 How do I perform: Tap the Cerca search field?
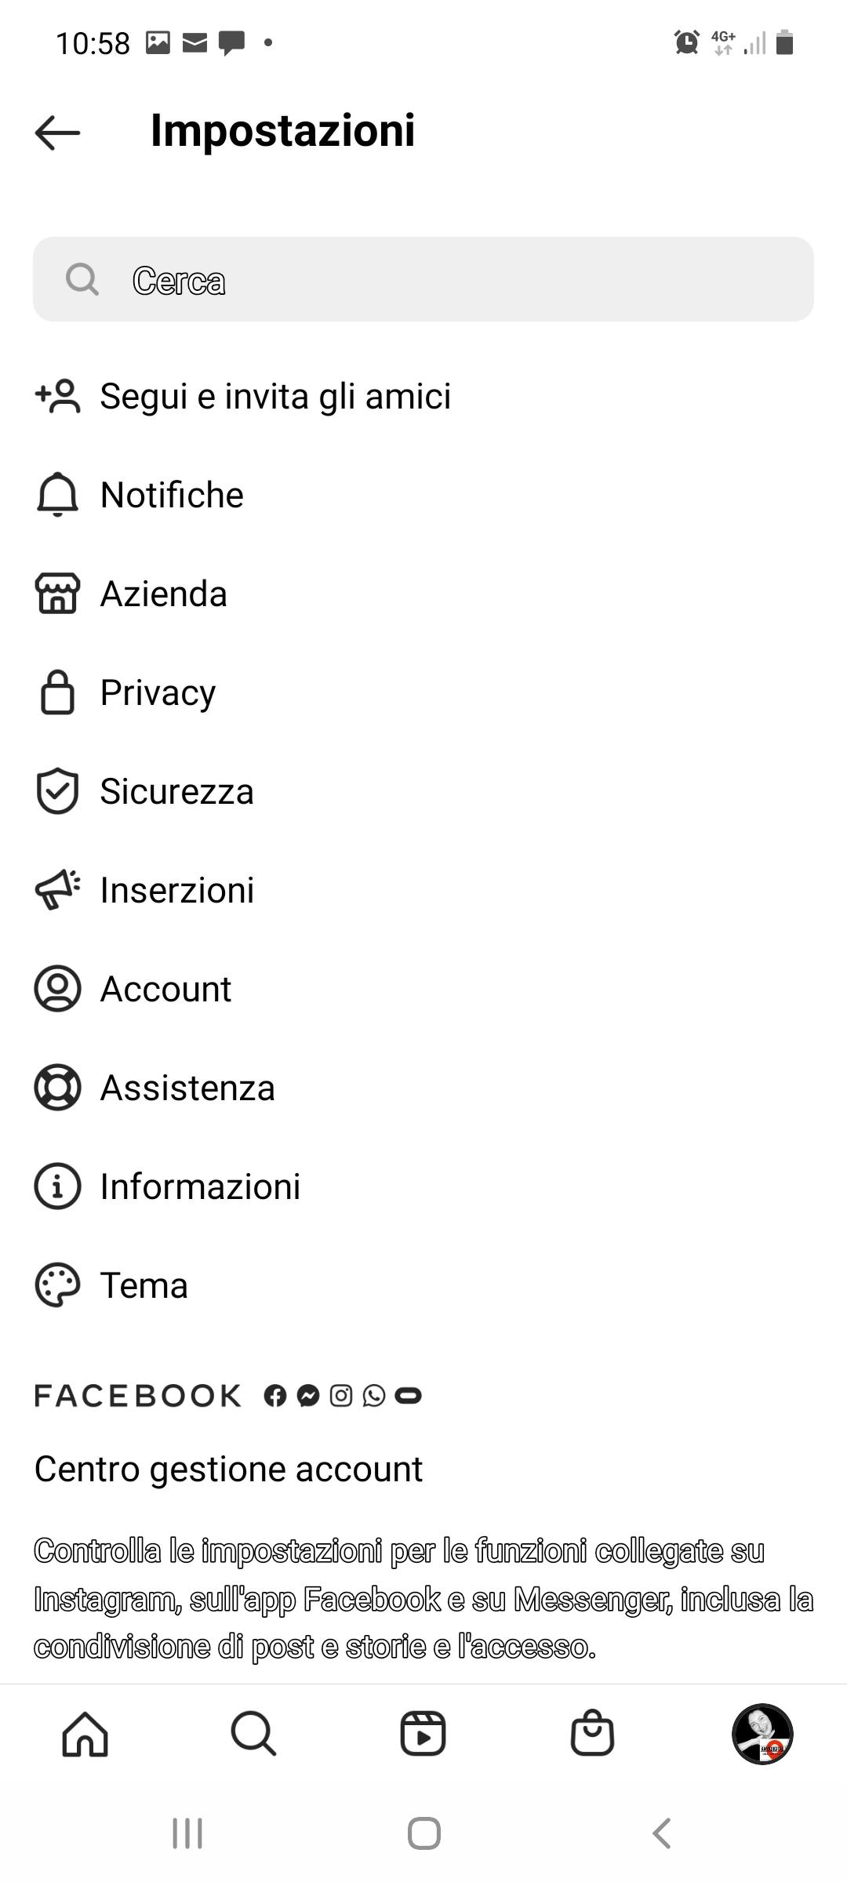pos(423,280)
